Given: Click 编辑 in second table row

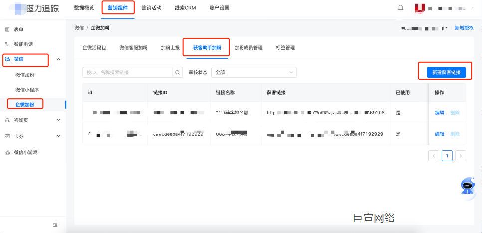Looking at the screenshot, I should (x=439, y=134).
